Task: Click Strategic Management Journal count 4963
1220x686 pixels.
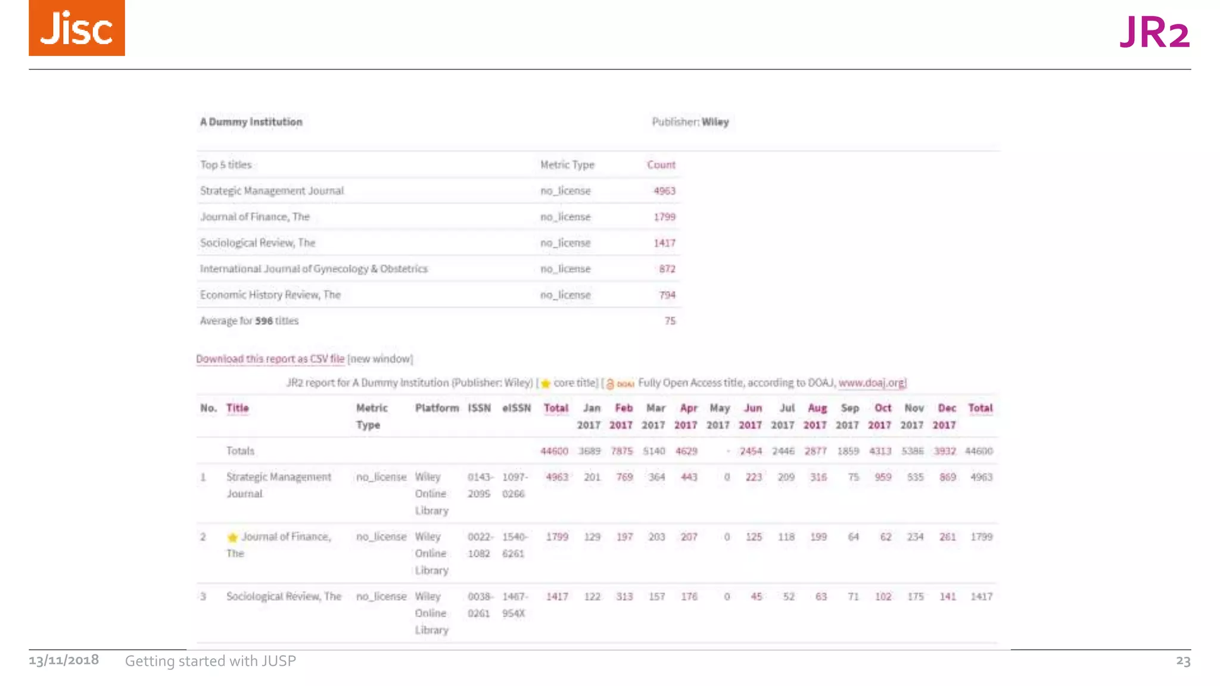Action: [x=664, y=191]
